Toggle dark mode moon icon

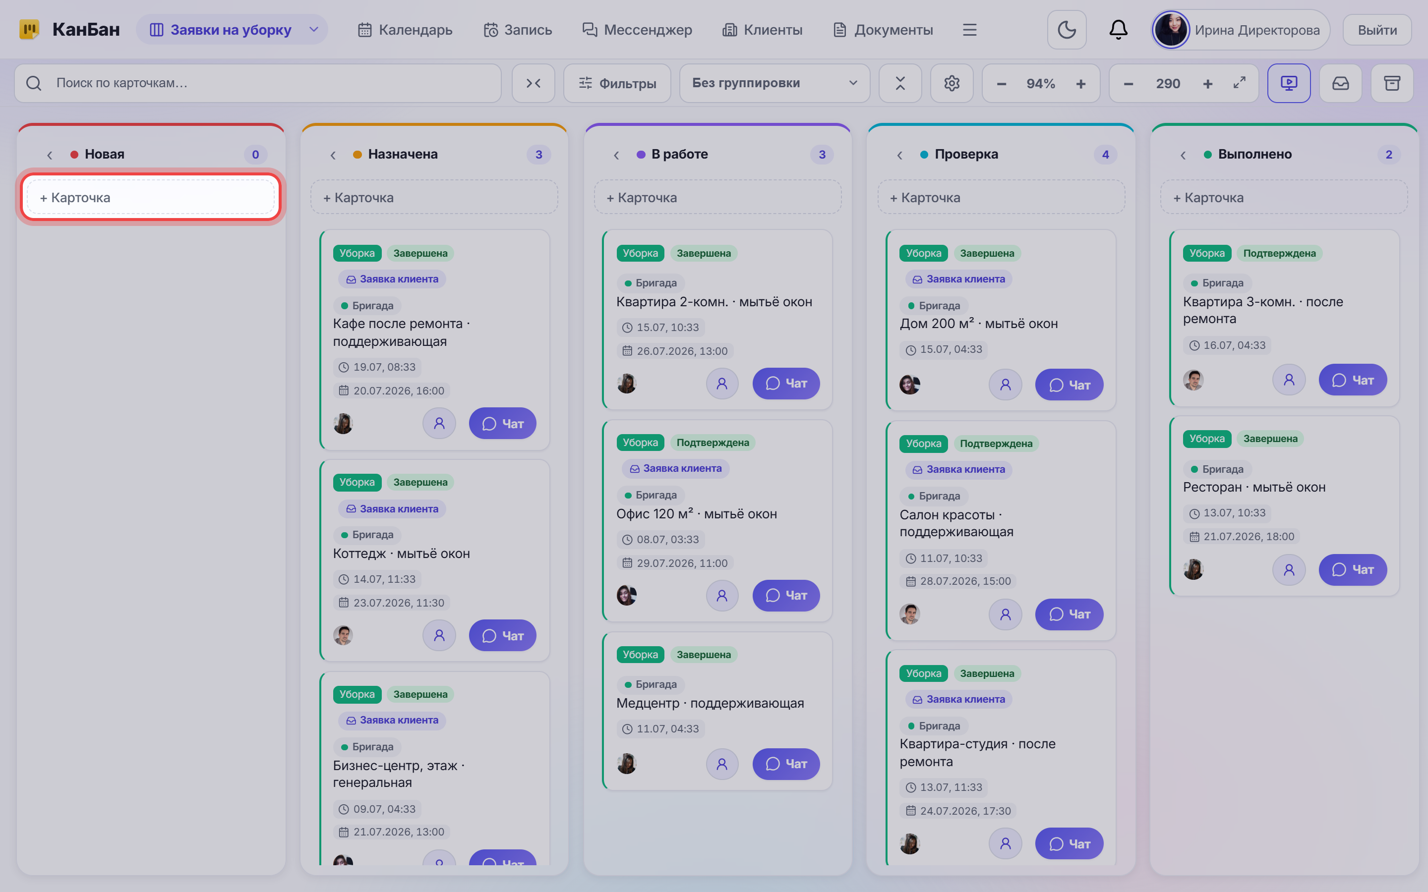click(1066, 30)
